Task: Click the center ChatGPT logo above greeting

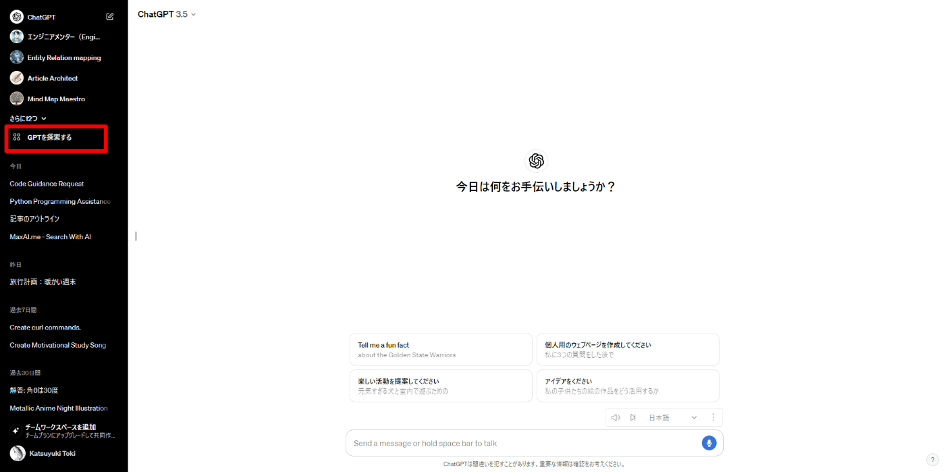Action: pyautogui.click(x=537, y=161)
